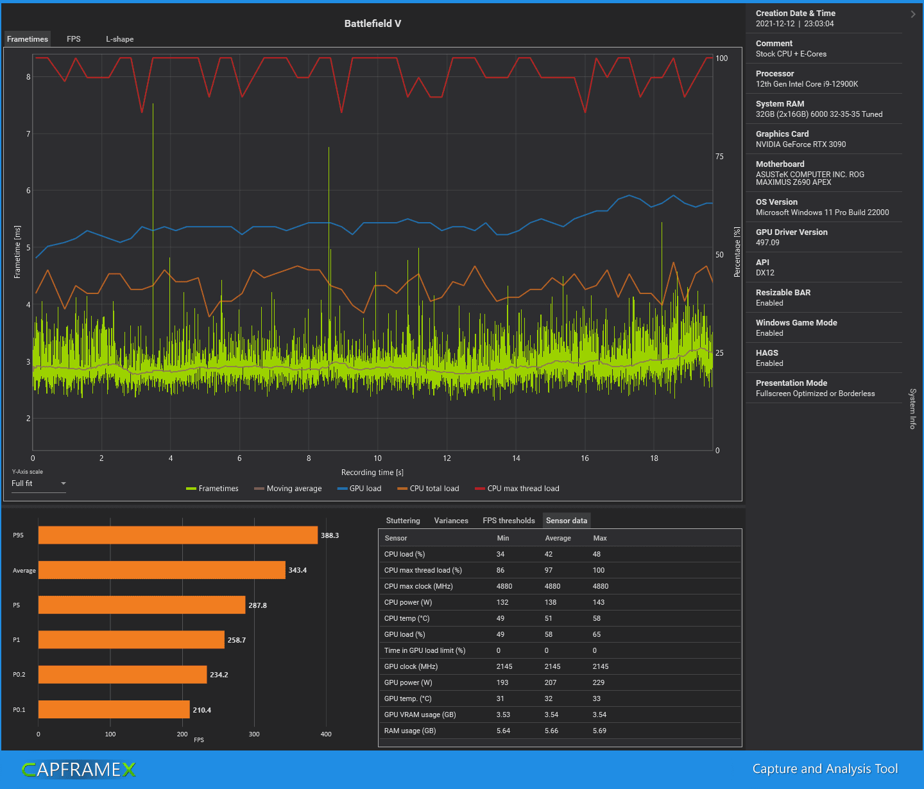Click the Min column header
The height and width of the screenshot is (789, 924).
[503, 538]
